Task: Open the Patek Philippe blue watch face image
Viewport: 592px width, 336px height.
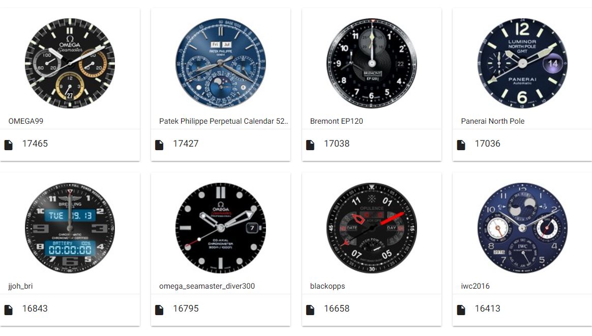Action: click(221, 63)
